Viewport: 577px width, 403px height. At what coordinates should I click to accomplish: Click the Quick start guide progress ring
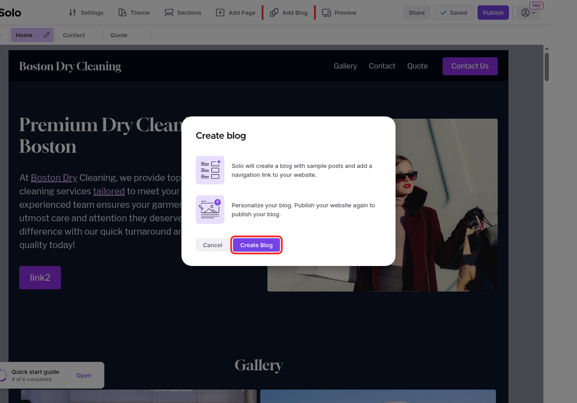[3, 375]
